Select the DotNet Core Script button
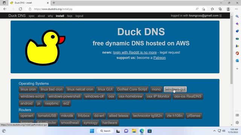The image size is (241, 135). (132, 89)
